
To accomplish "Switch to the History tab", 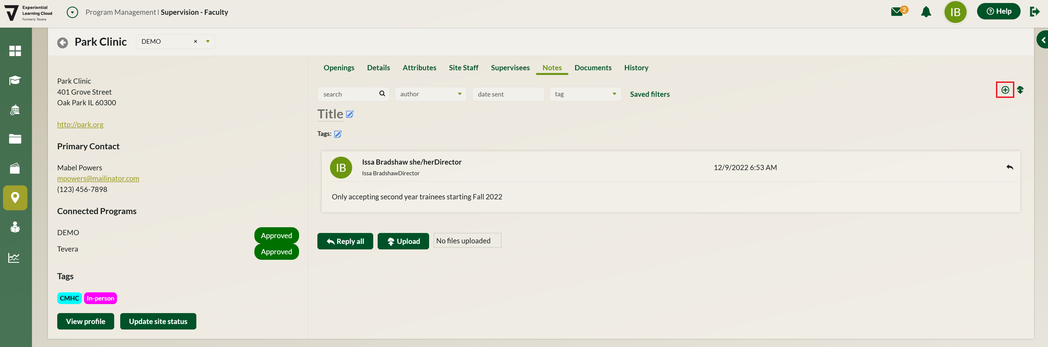I will (x=636, y=68).
